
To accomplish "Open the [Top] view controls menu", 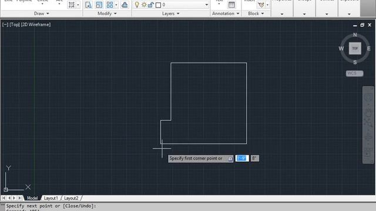I will pyautogui.click(x=14, y=25).
